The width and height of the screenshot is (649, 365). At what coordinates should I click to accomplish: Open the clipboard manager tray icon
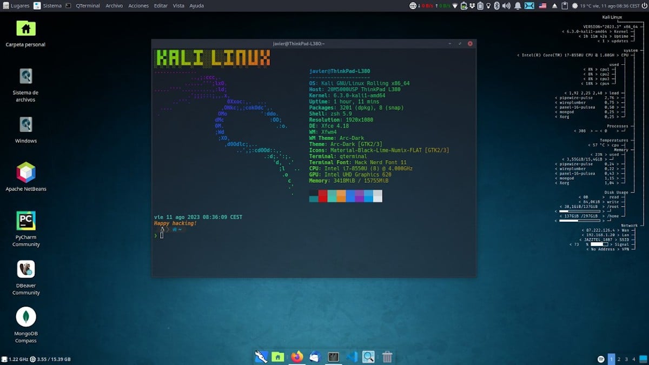pyautogui.click(x=565, y=6)
